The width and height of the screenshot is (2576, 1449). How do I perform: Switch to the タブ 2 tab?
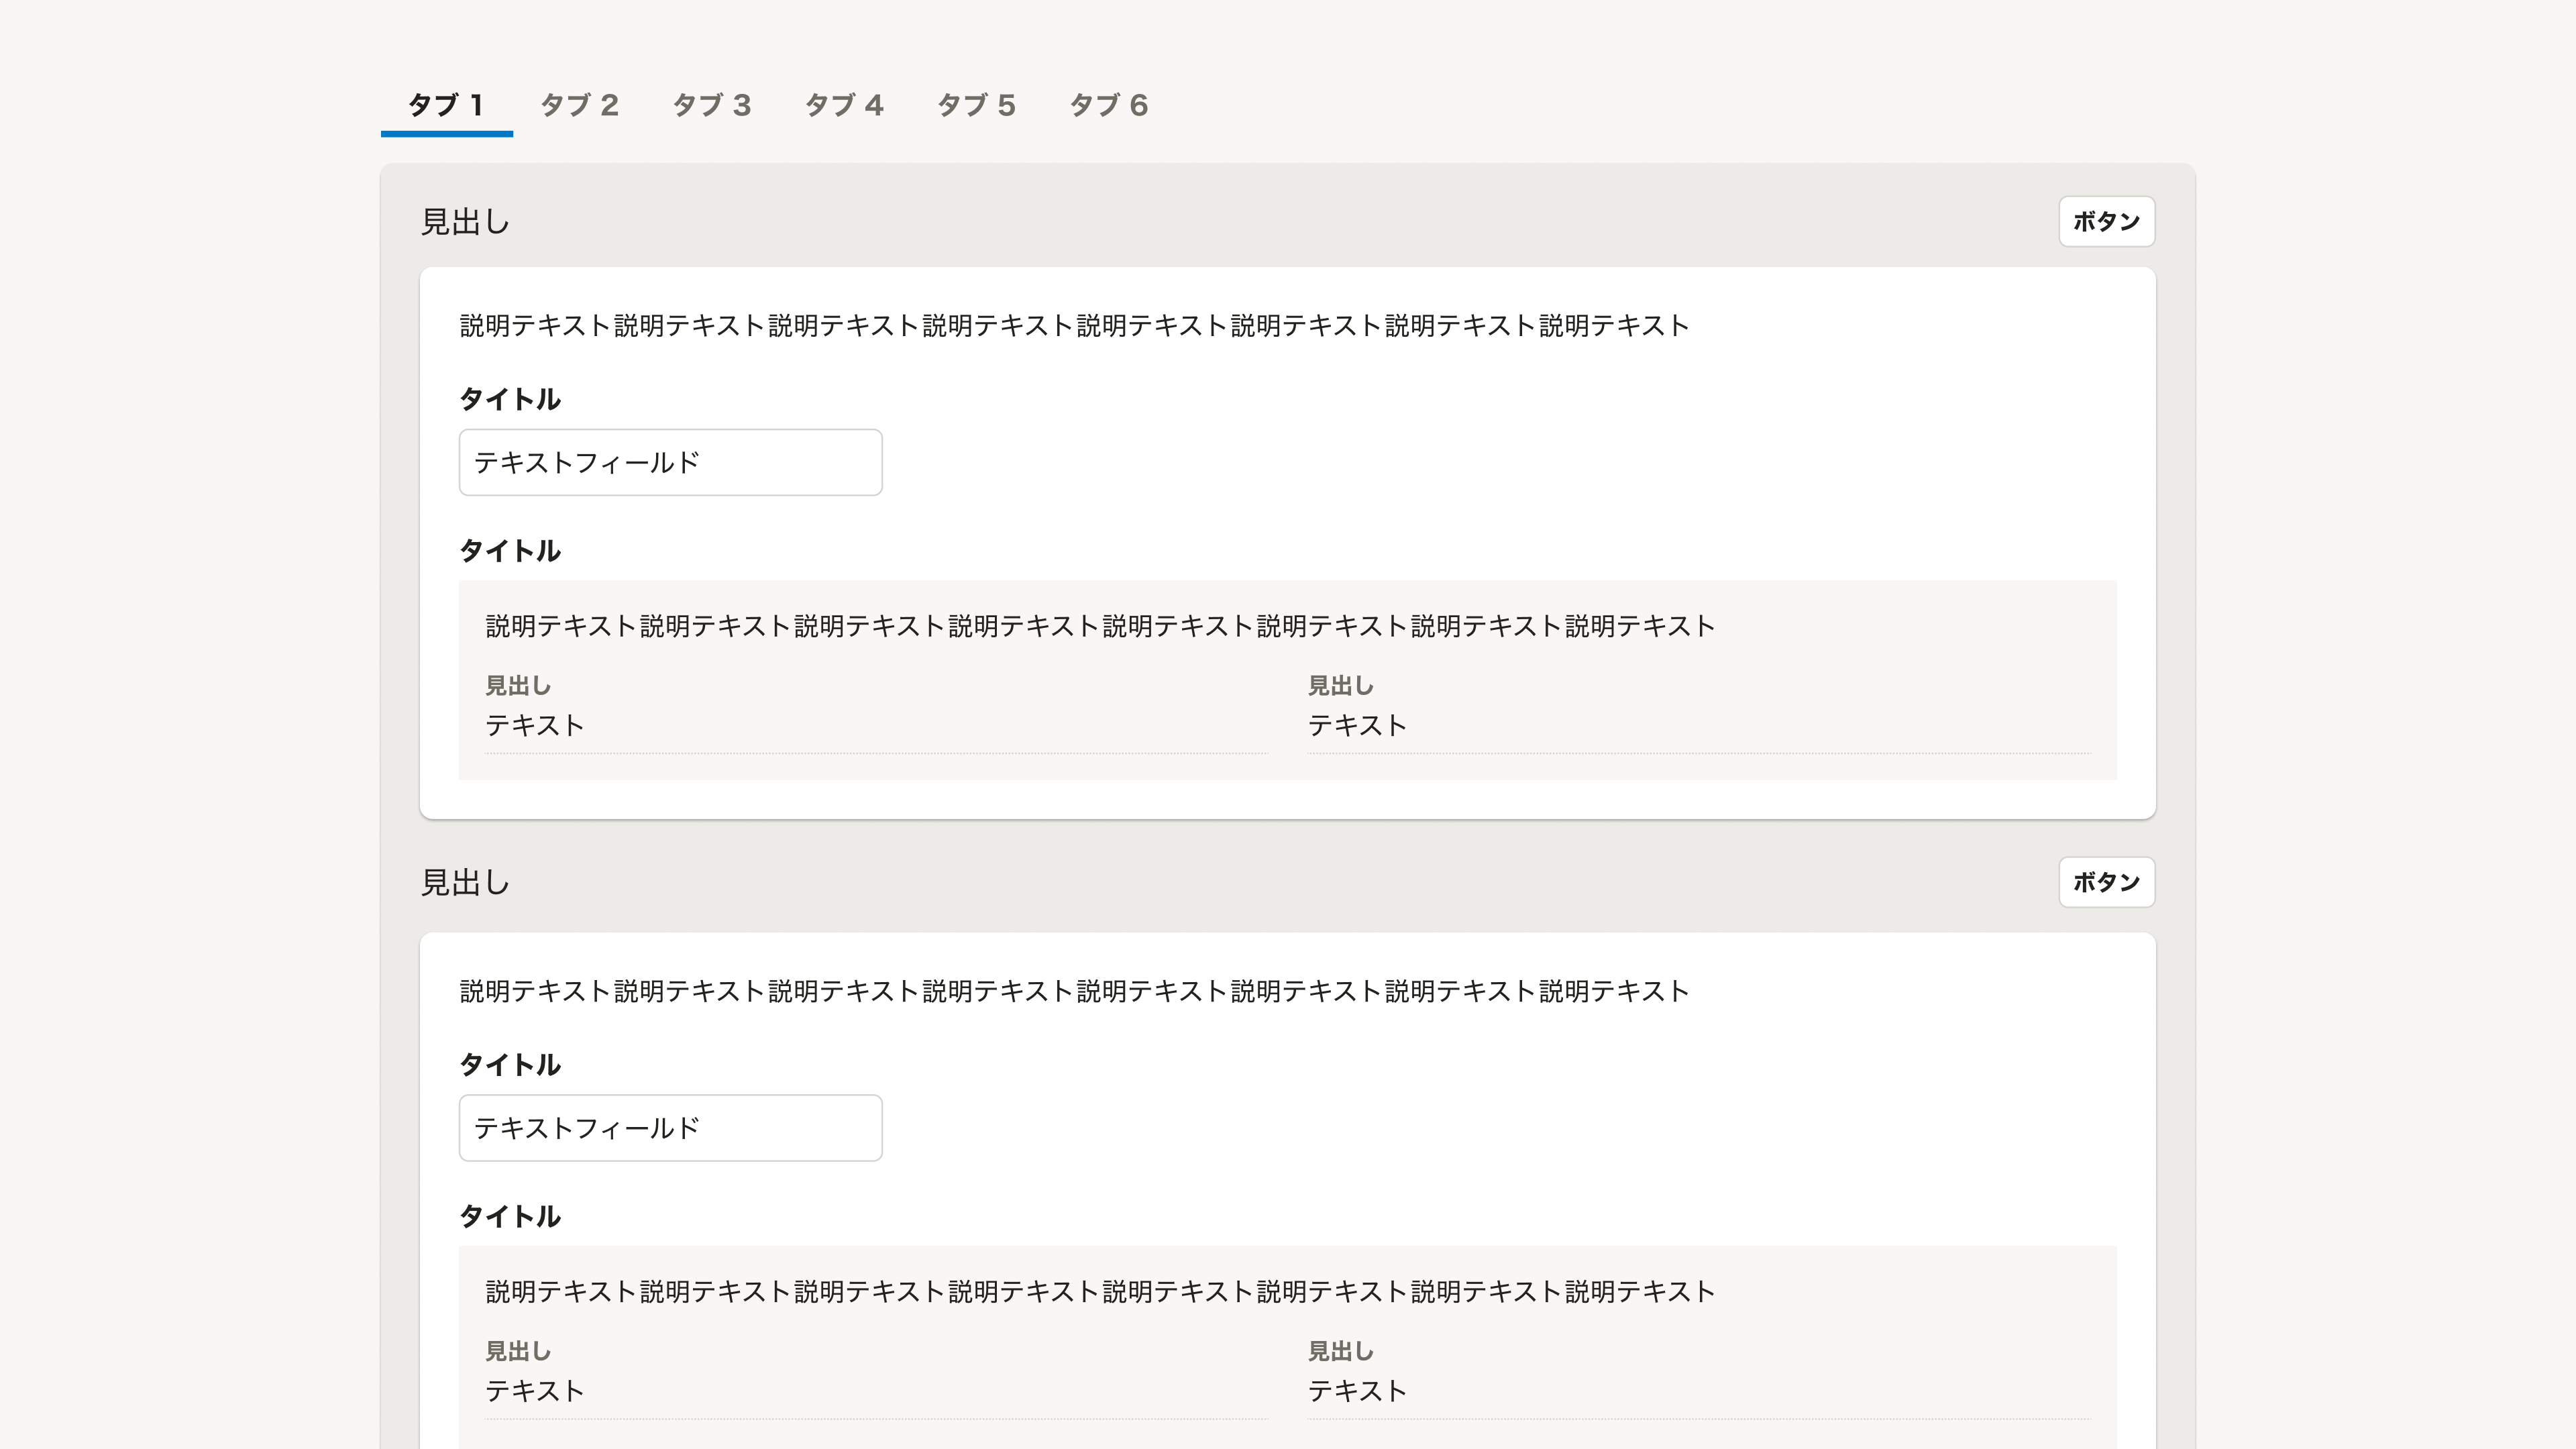point(579,105)
